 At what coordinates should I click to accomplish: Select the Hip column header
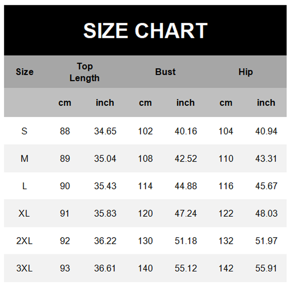245,72
